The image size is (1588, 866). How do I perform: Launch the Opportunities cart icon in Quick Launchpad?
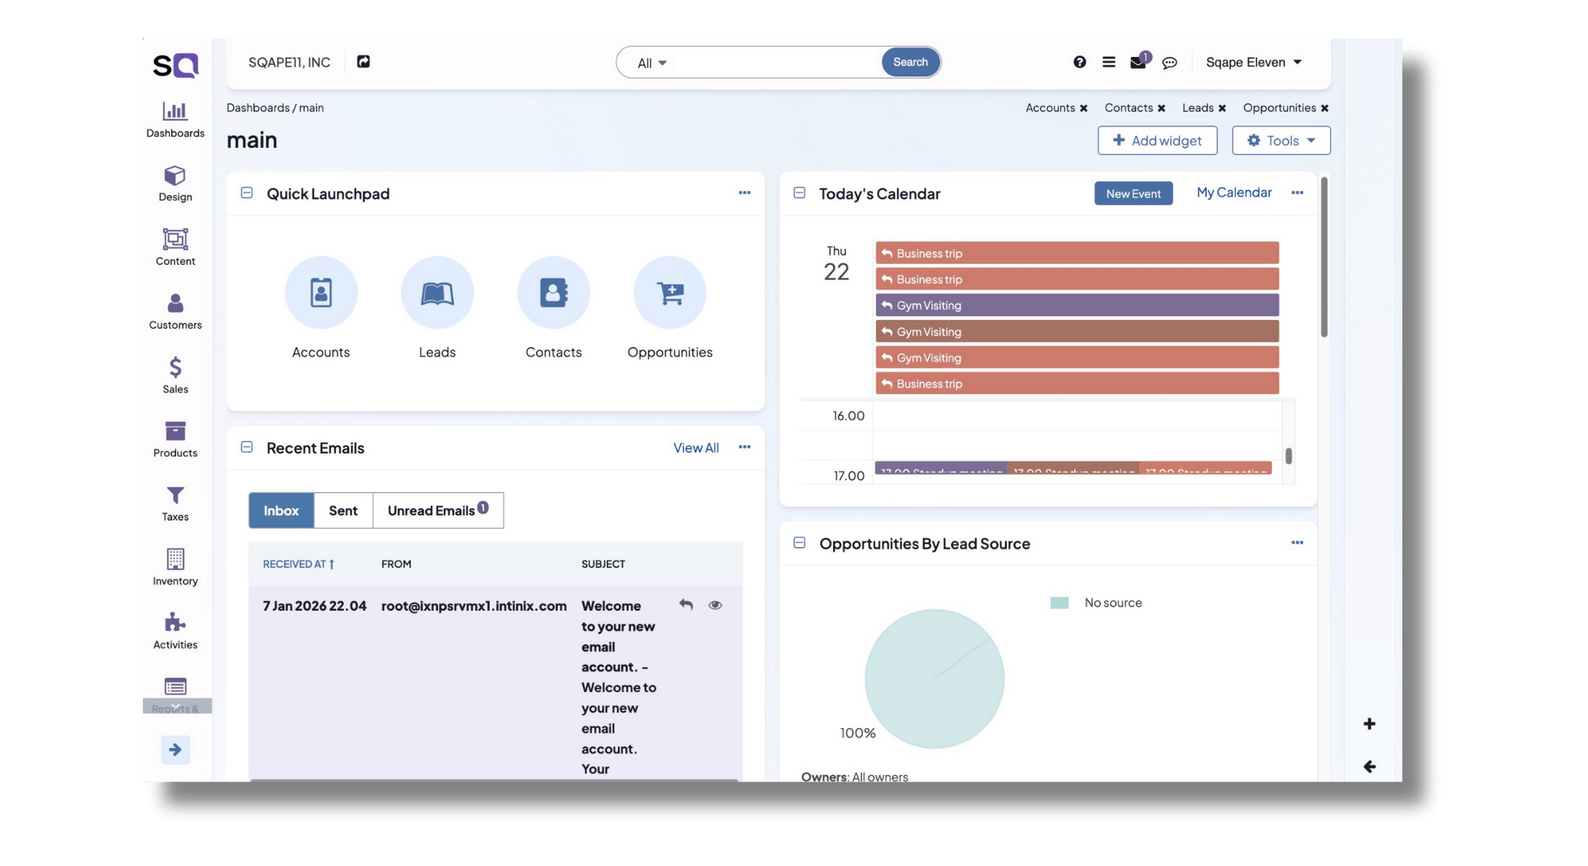click(x=669, y=293)
